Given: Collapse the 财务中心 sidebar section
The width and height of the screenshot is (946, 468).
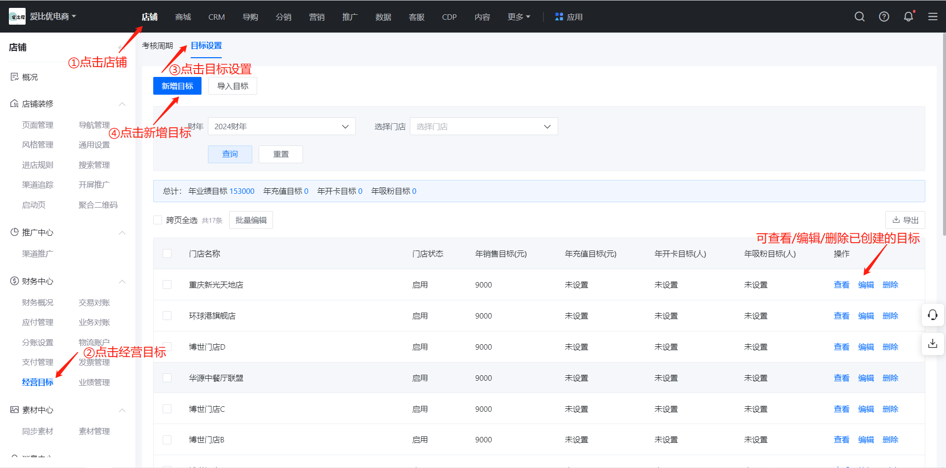Looking at the screenshot, I should click(x=122, y=281).
